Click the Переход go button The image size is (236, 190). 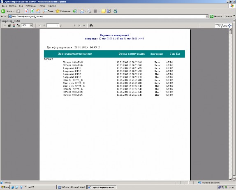[216, 16]
